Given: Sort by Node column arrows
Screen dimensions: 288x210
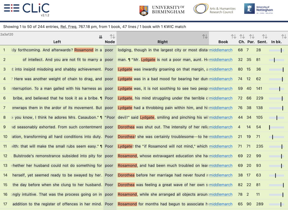Looking at the screenshot, I should coord(112,37).
